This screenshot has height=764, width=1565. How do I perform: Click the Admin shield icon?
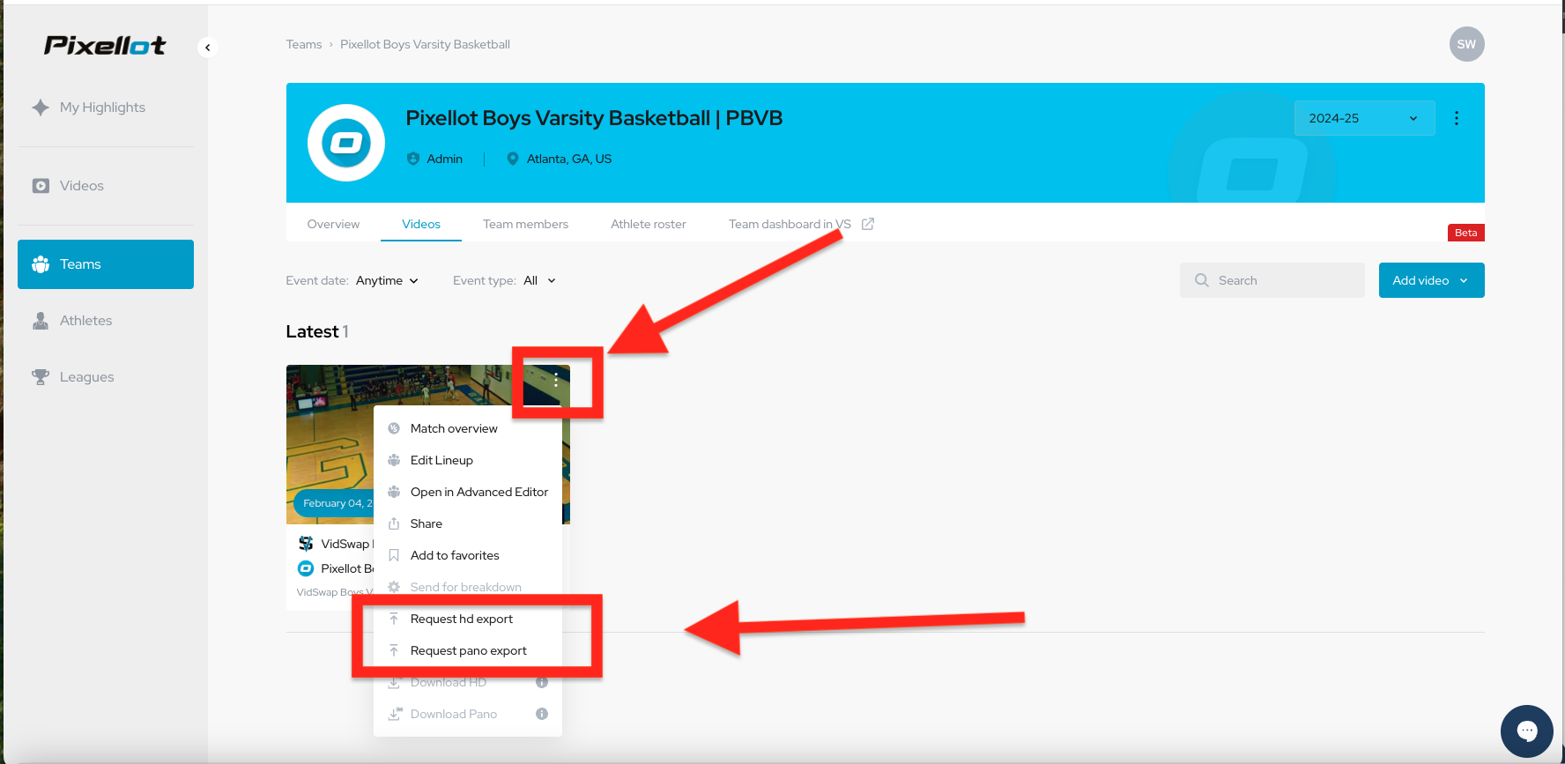[413, 159]
